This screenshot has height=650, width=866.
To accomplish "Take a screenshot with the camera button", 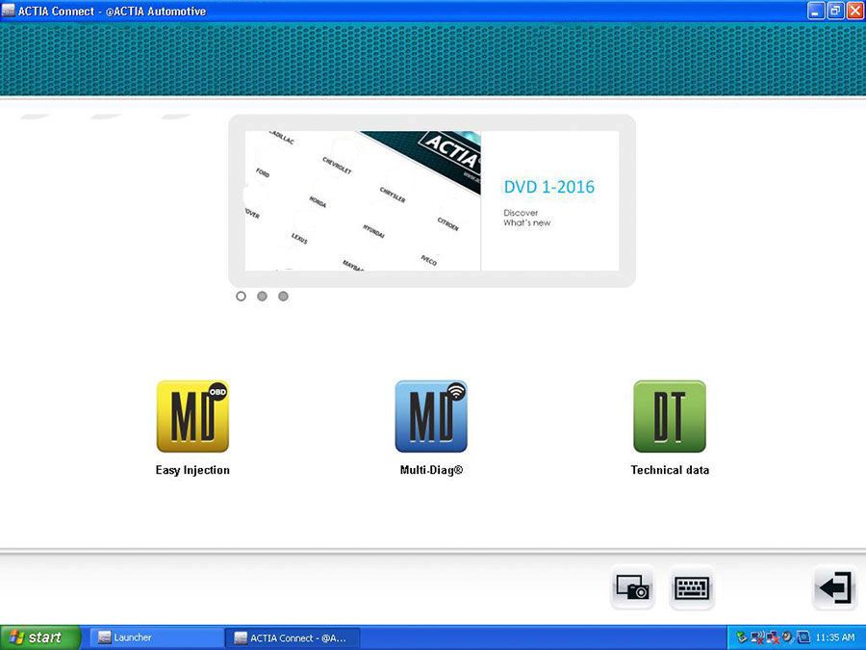I will pos(632,587).
